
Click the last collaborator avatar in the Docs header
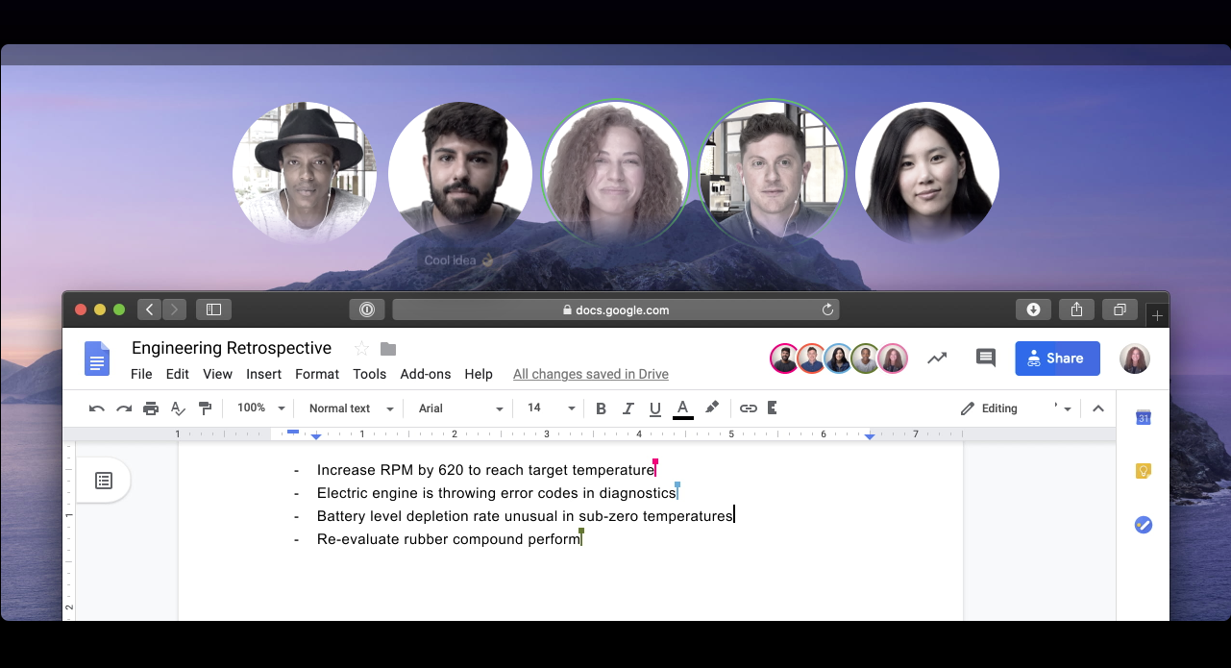(x=893, y=359)
